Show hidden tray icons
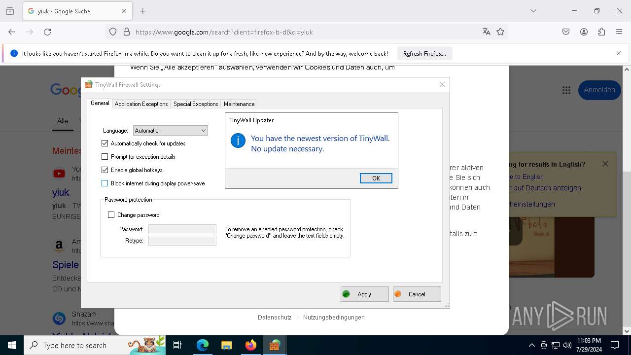 coord(531,345)
